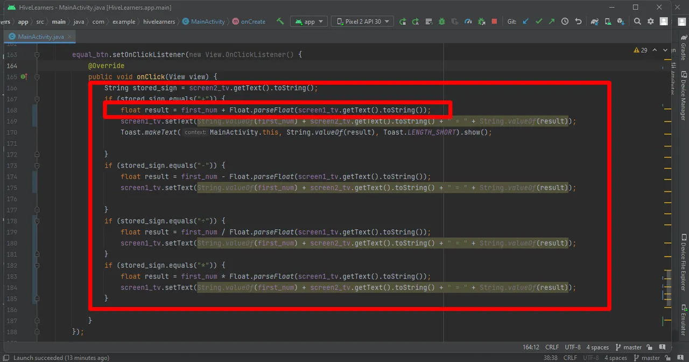
Task: Click the Make Project hammer icon
Action: [x=280, y=22]
